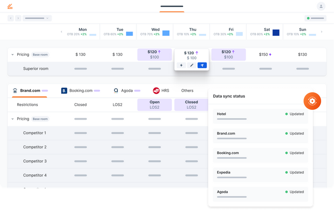Open the user profile avatar

321,6
